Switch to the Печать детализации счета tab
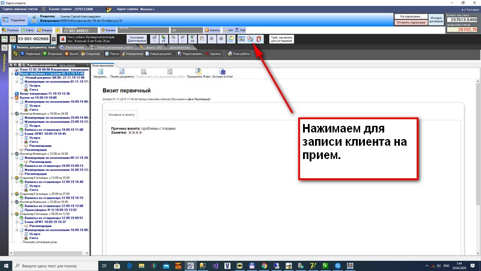 click(x=111, y=46)
